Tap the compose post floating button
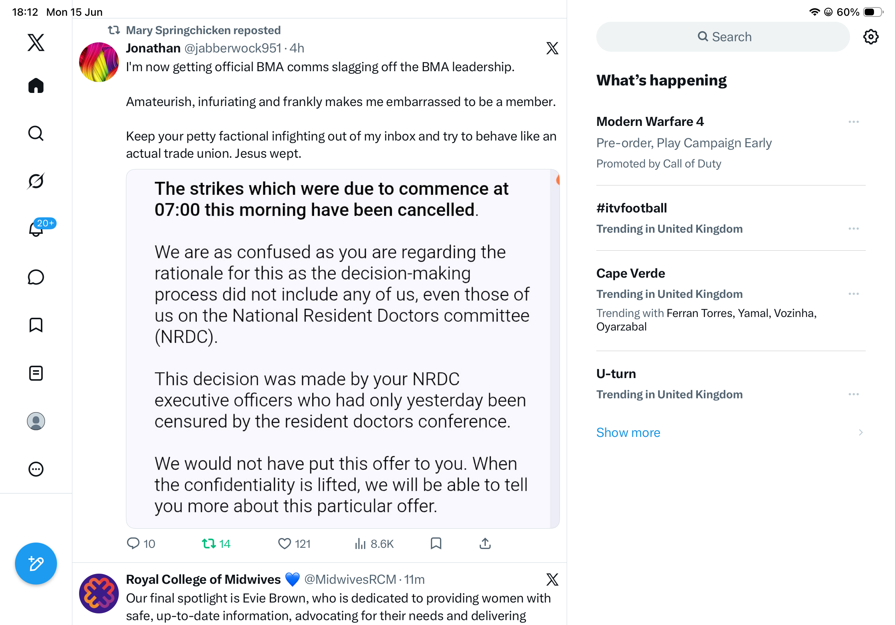The width and height of the screenshot is (895, 625). [x=36, y=564]
